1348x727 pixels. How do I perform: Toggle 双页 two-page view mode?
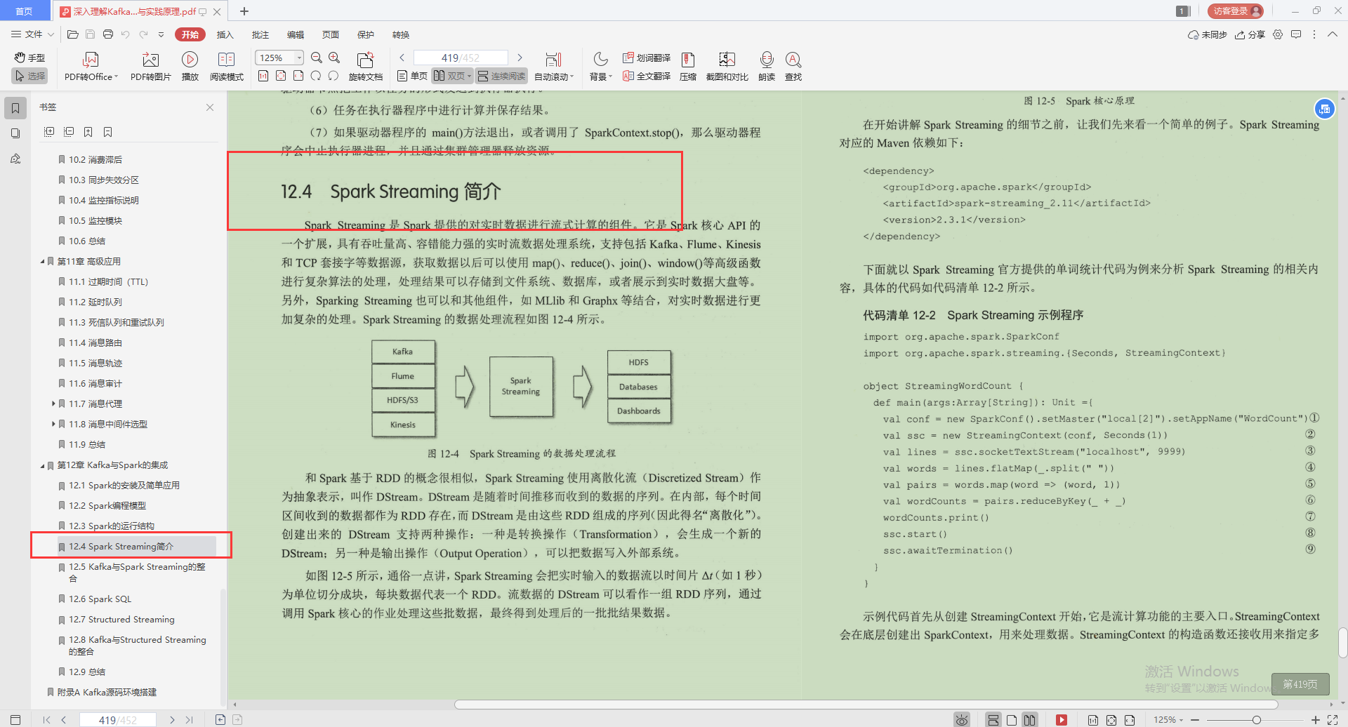tap(451, 76)
